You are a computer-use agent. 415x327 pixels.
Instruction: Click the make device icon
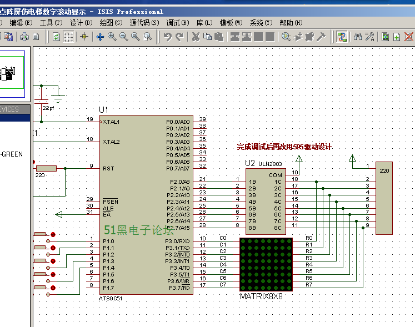298,37
